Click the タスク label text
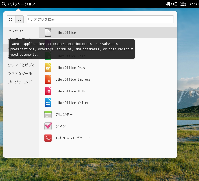The width and height of the screenshot is (199, 181). (x=61, y=126)
